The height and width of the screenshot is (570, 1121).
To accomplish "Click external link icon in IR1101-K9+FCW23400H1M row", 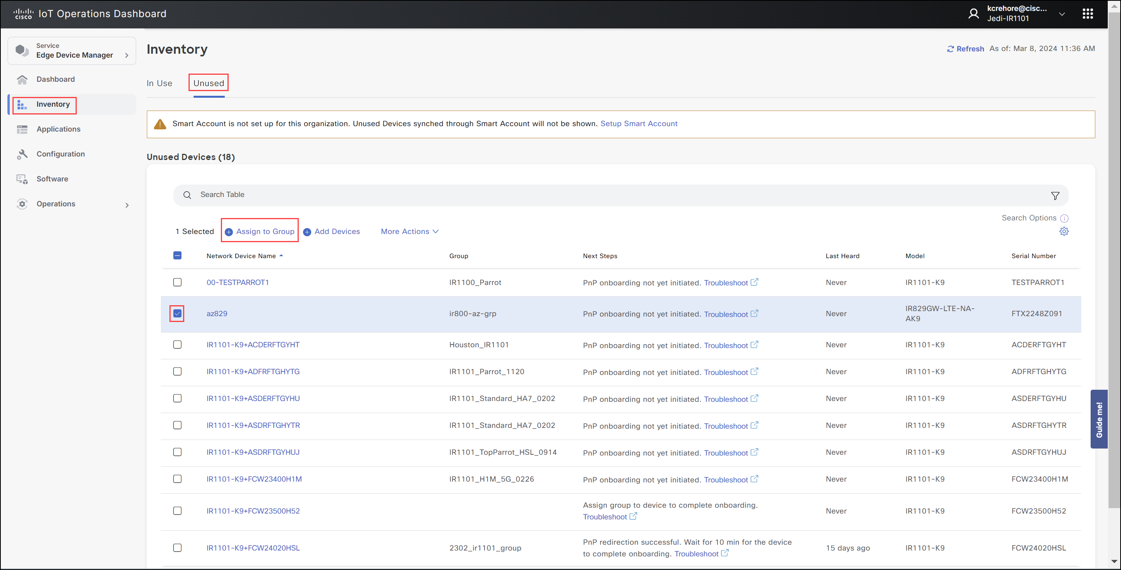I will click(754, 479).
